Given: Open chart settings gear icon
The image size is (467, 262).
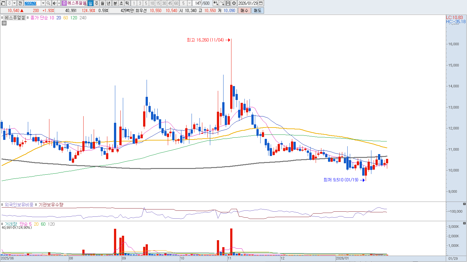Looking at the screenshot, I should click(x=234, y=3).
